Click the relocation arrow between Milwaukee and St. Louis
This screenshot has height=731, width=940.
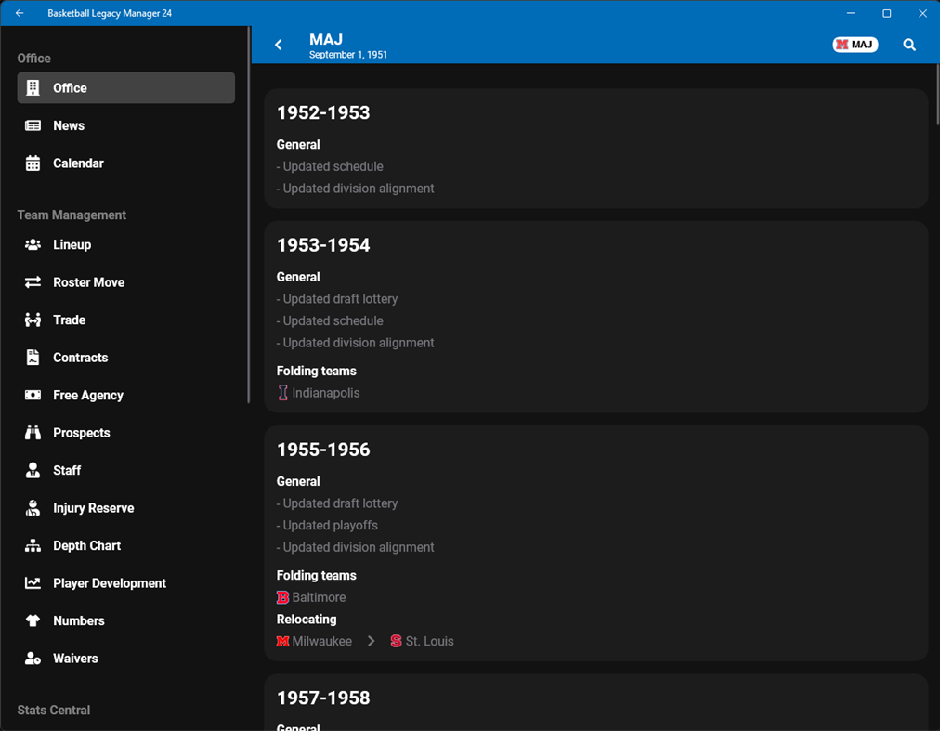372,641
